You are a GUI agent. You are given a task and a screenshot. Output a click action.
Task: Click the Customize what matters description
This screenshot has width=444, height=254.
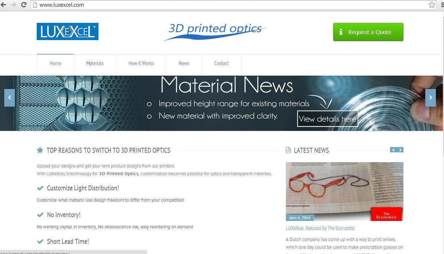pos(110,200)
